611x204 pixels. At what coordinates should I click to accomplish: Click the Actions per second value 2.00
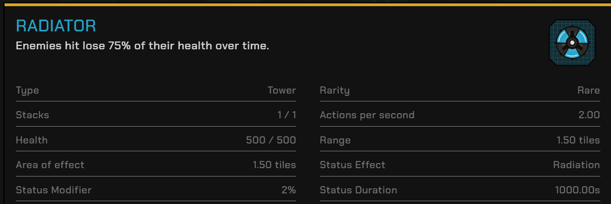pos(589,115)
